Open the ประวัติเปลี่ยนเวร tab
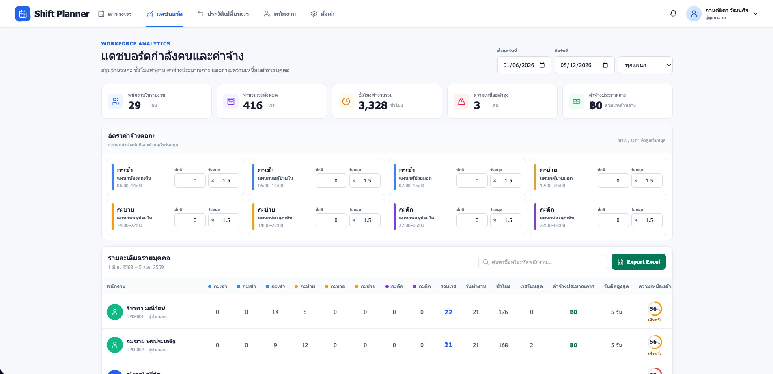Viewport: 773px width, 374px height. click(x=223, y=14)
